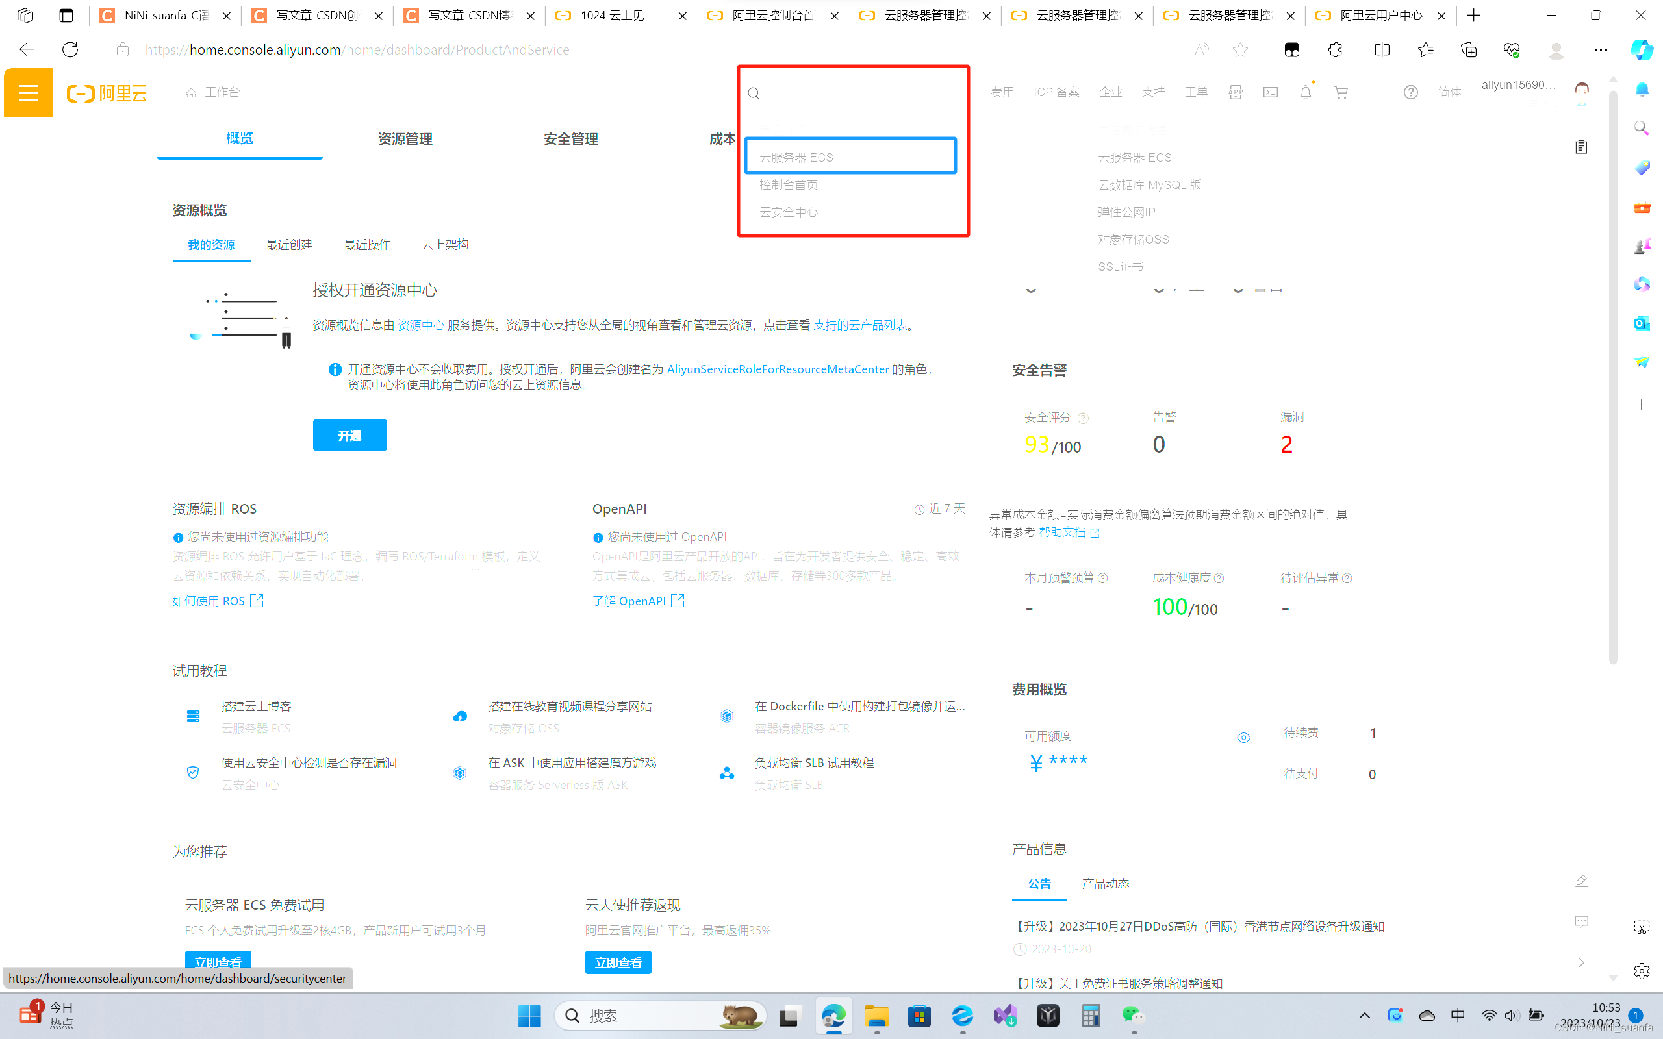This screenshot has height=1039, width=1663.
Task: Click the edit pencil floating icon
Action: tap(1581, 881)
